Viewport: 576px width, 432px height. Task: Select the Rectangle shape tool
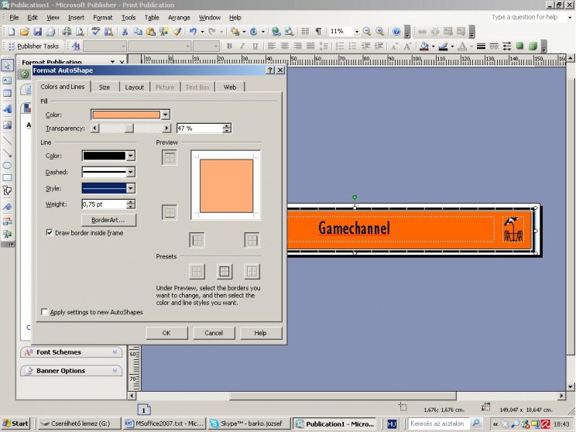[x=7, y=178]
